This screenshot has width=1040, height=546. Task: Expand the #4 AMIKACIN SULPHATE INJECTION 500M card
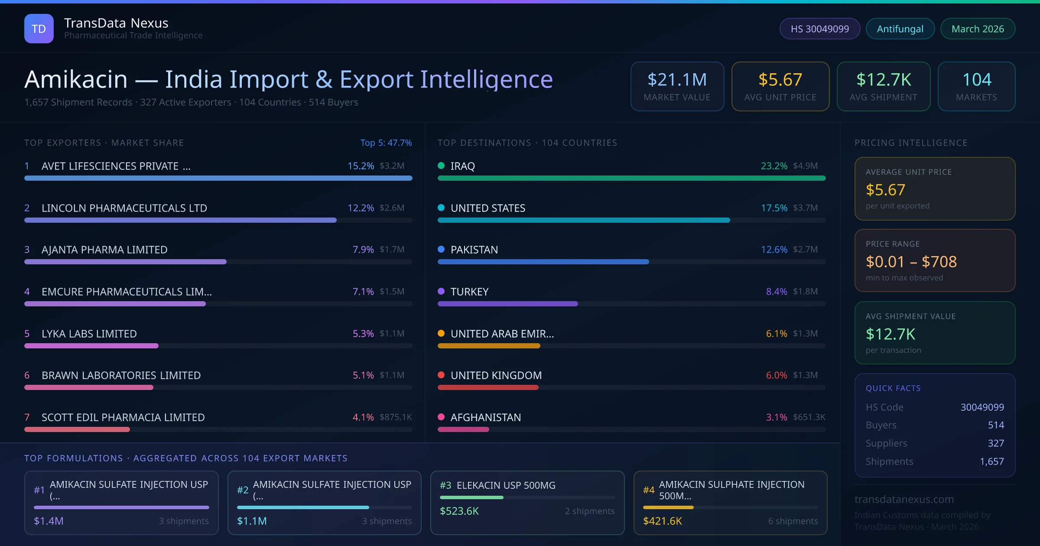tap(731, 503)
